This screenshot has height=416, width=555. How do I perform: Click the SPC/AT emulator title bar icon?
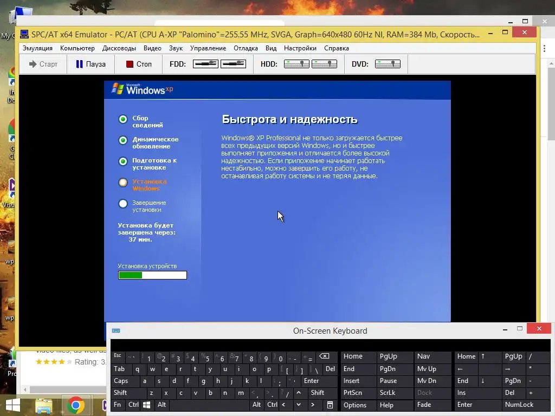coord(24,34)
